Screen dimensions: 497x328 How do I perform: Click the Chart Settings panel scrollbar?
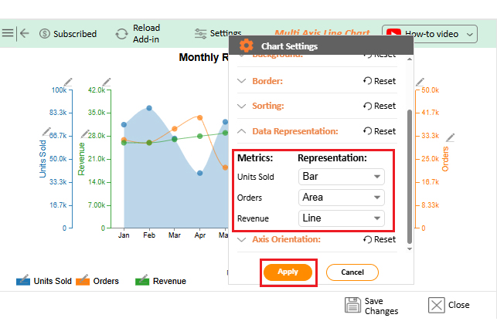click(409, 170)
